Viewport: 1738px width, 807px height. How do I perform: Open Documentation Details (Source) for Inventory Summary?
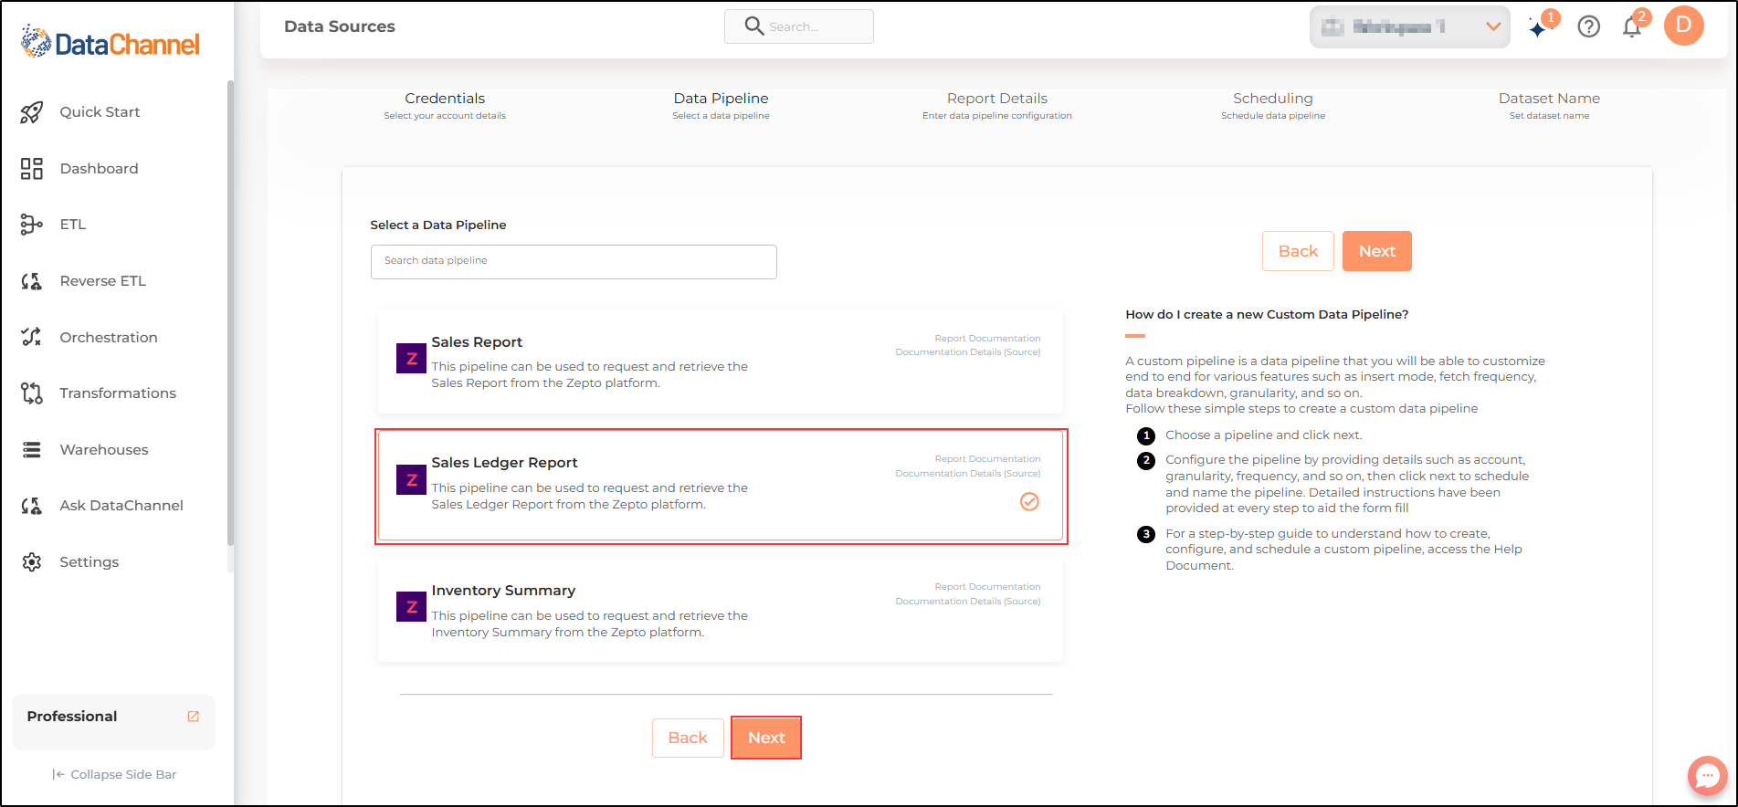click(968, 602)
